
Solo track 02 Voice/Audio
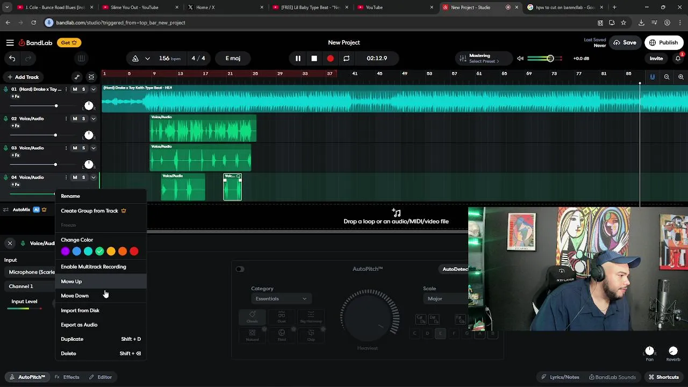[83, 118]
